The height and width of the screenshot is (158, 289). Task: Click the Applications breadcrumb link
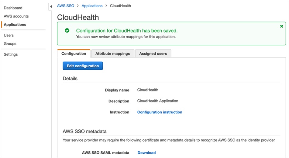(92, 6)
